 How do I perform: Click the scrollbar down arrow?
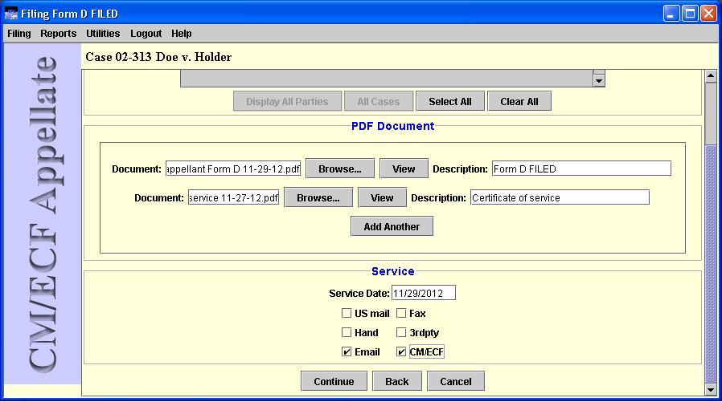pyautogui.click(x=711, y=390)
